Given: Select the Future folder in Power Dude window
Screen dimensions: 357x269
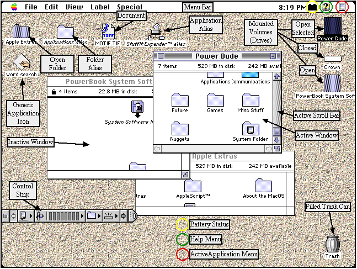Looking at the screenshot, I should pos(180,99).
